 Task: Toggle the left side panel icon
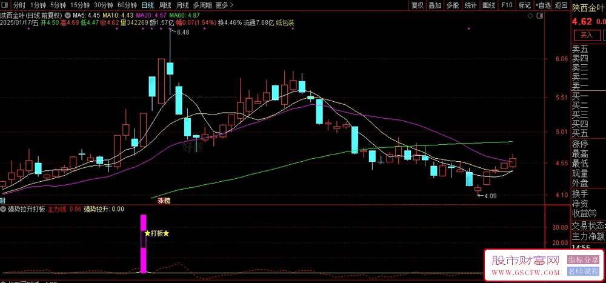pyautogui.click(x=5, y=5)
